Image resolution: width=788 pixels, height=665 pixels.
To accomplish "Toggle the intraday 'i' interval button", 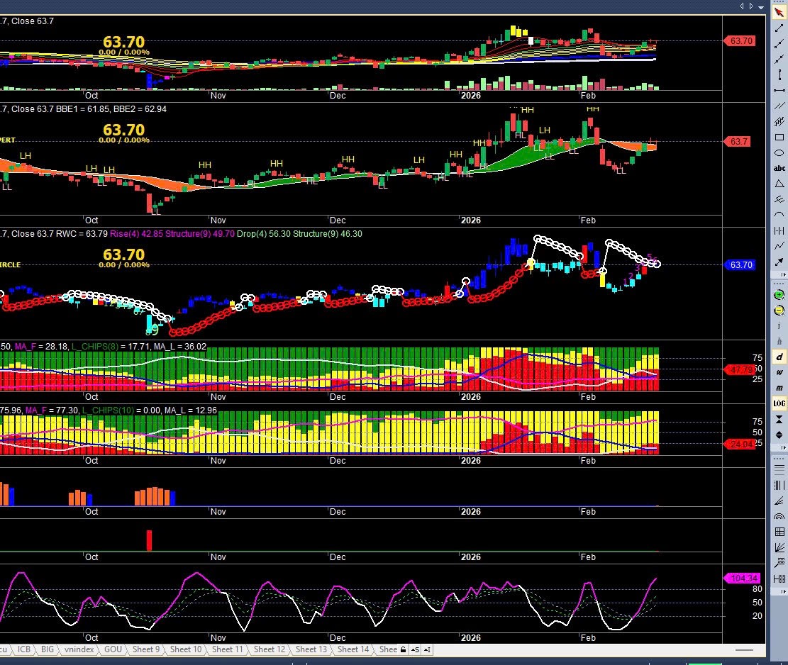I will [779, 325].
